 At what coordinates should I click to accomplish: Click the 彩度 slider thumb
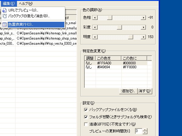[x=119, y=27]
